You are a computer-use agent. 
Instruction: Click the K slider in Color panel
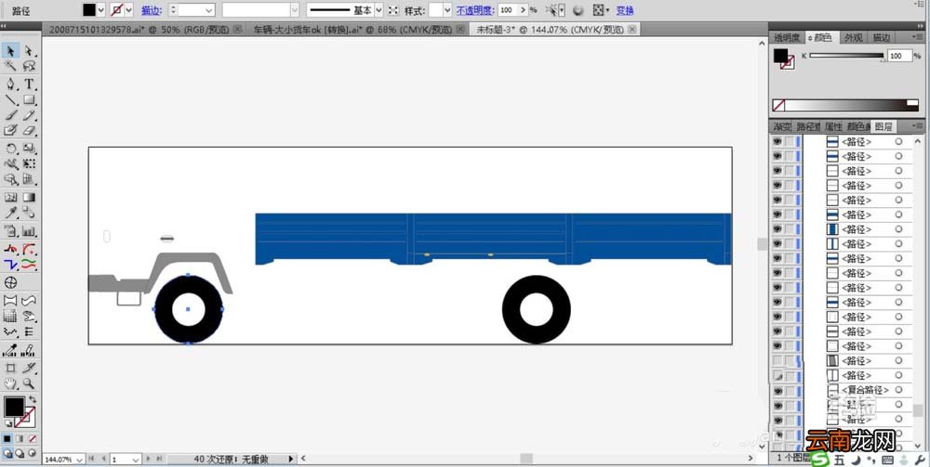click(x=846, y=56)
